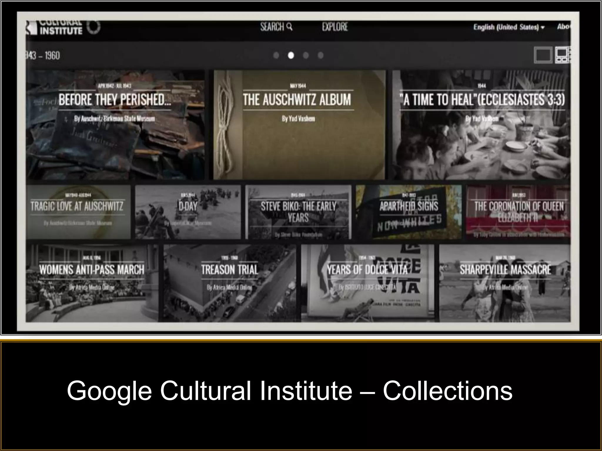Screen dimensions: 602x451
Task: Open the Treason Trial exhibit tile
Action: [230, 283]
